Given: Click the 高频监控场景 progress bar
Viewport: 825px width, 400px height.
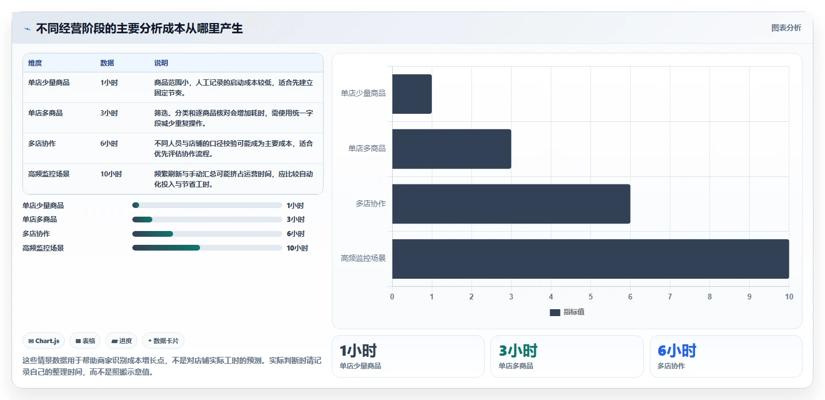Looking at the screenshot, I should [207, 248].
